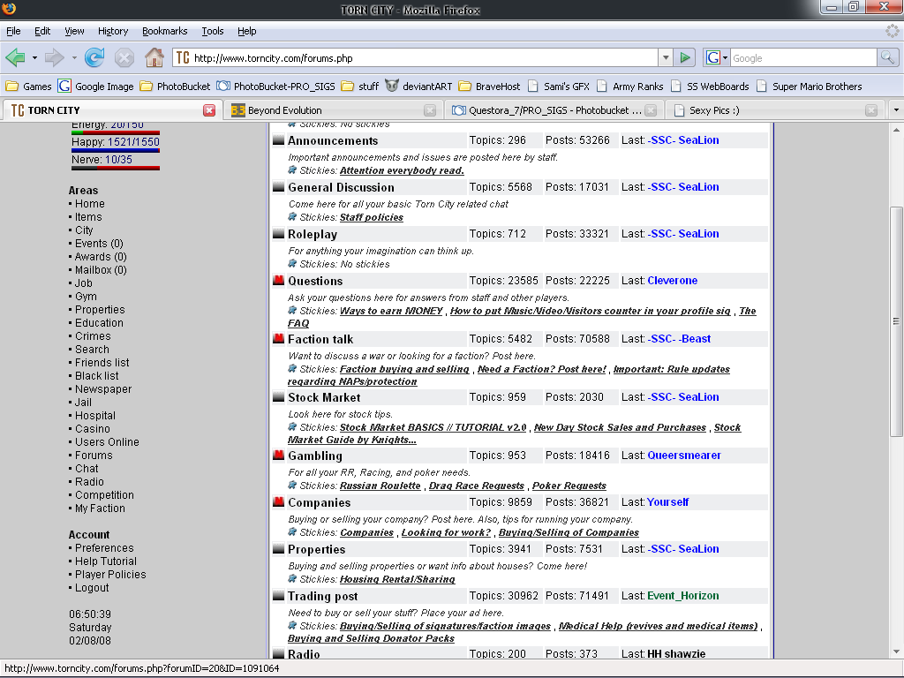Image resolution: width=904 pixels, height=678 pixels.
Task: Open the list all tabs dropdown
Action: (x=896, y=110)
